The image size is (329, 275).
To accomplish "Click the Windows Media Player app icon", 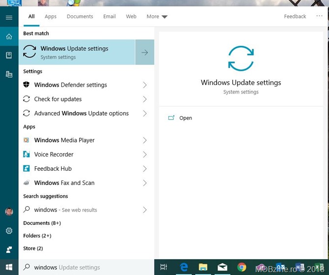I will pos(26,140).
